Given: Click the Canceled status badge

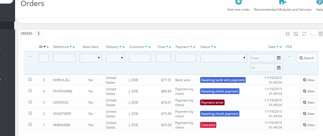Looking at the screenshot, I should tap(208, 125).
